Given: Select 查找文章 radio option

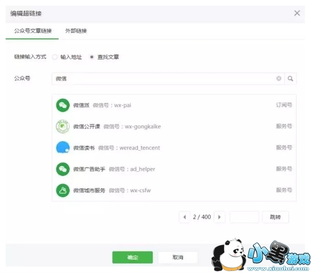Looking at the screenshot, I should point(92,57).
